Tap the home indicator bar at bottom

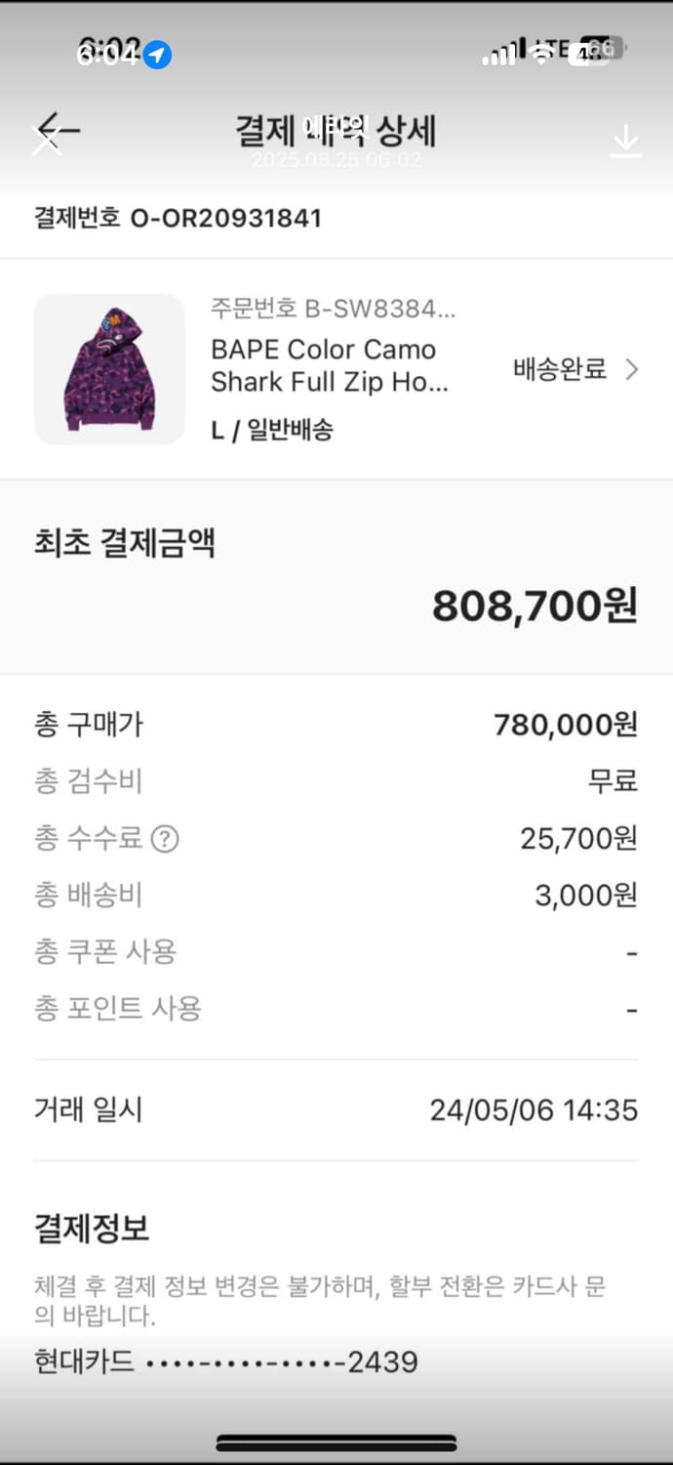[x=336, y=1444]
